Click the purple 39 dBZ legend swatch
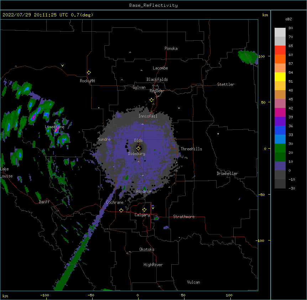Image resolution: width=307 pixels, height=300 pixels. [x=280, y=121]
